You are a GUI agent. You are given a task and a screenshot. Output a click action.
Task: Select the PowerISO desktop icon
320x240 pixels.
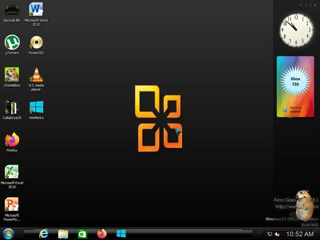pos(36,45)
